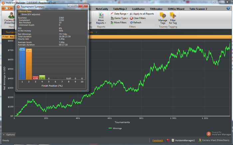Click the Net Winnings value 757,54p.

coord(63,34)
